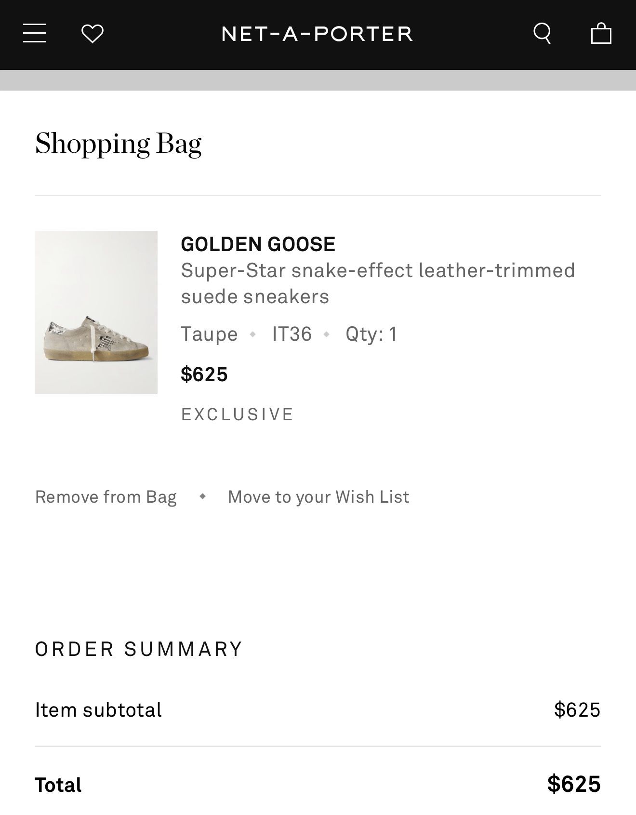Image resolution: width=636 pixels, height=815 pixels.
Task: Click the $625 price text
Action: [204, 374]
